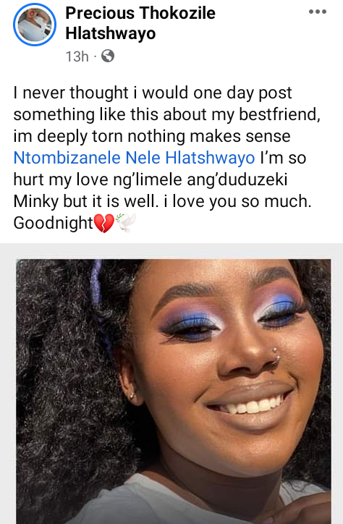Tap the broken heart emoji

click(104, 223)
